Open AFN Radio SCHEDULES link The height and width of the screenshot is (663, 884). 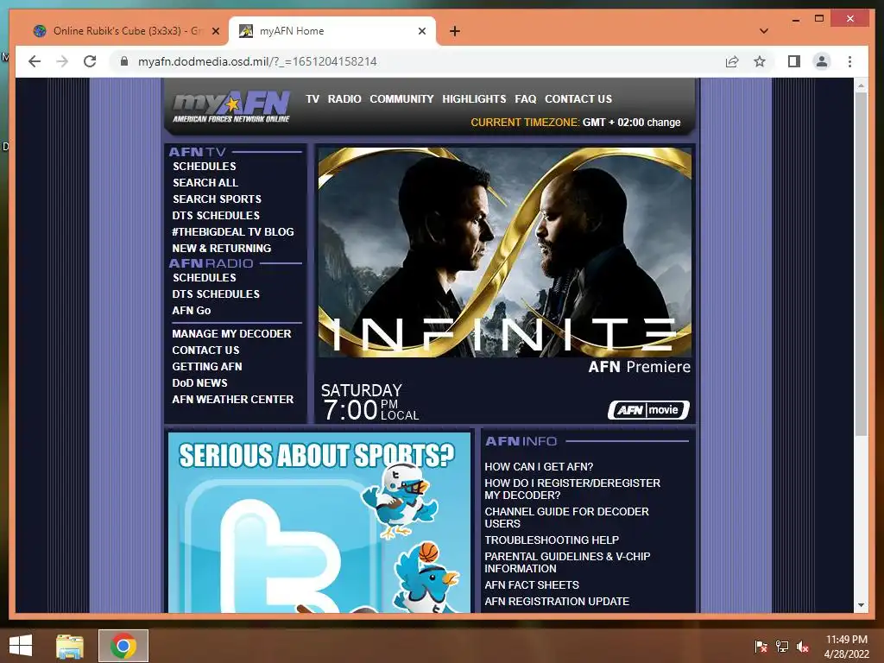point(204,277)
